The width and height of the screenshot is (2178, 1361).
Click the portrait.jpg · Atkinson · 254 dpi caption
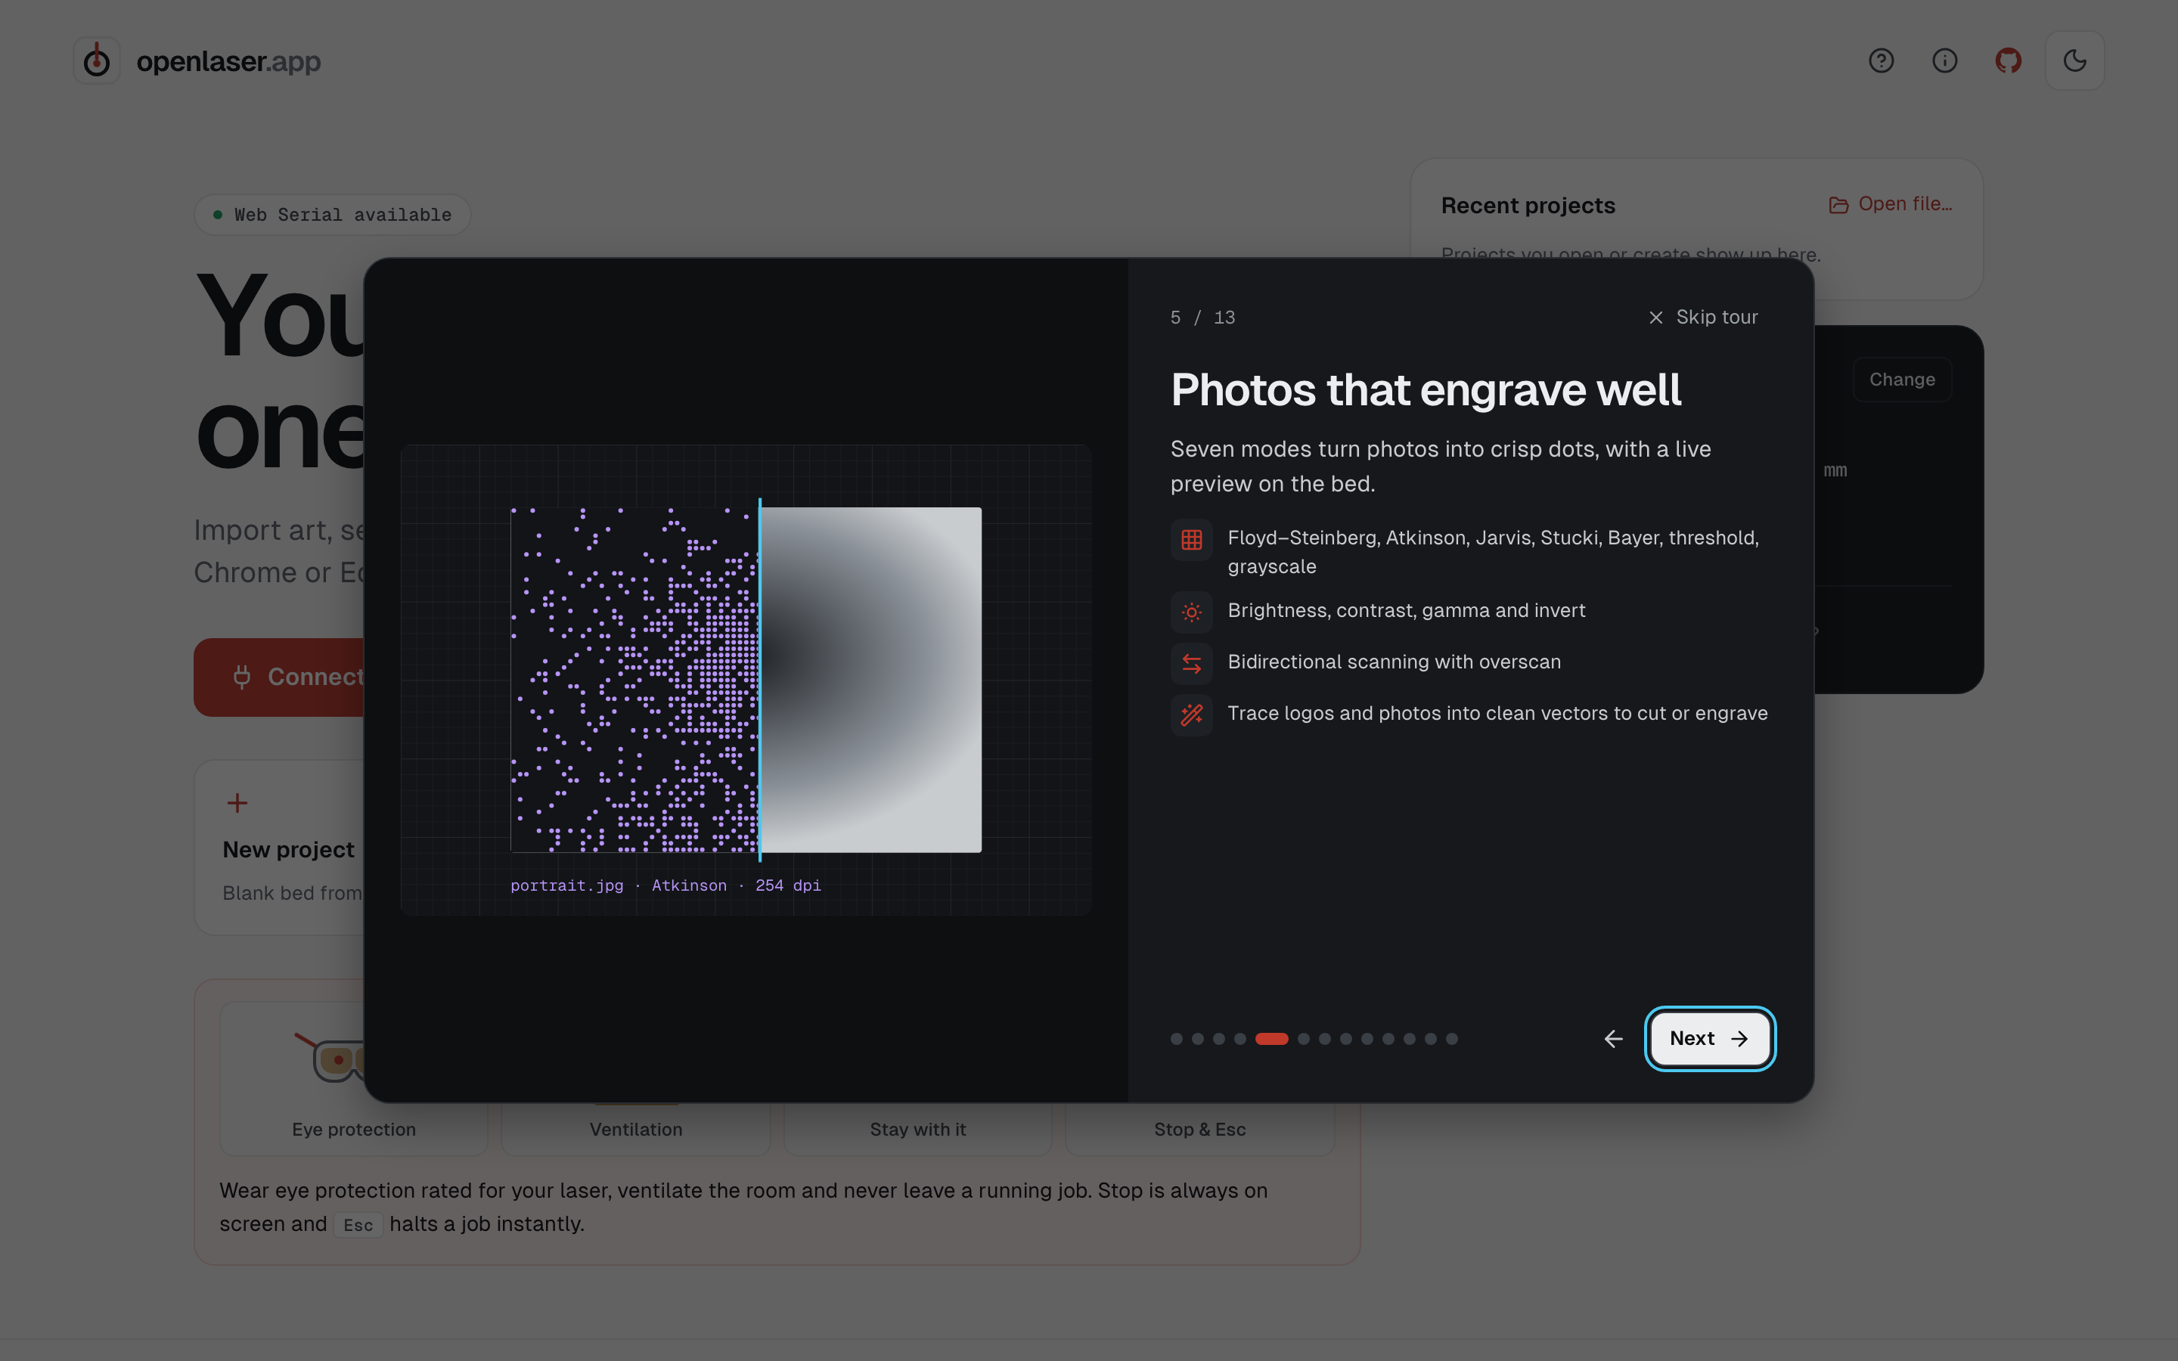pos(665,885)
